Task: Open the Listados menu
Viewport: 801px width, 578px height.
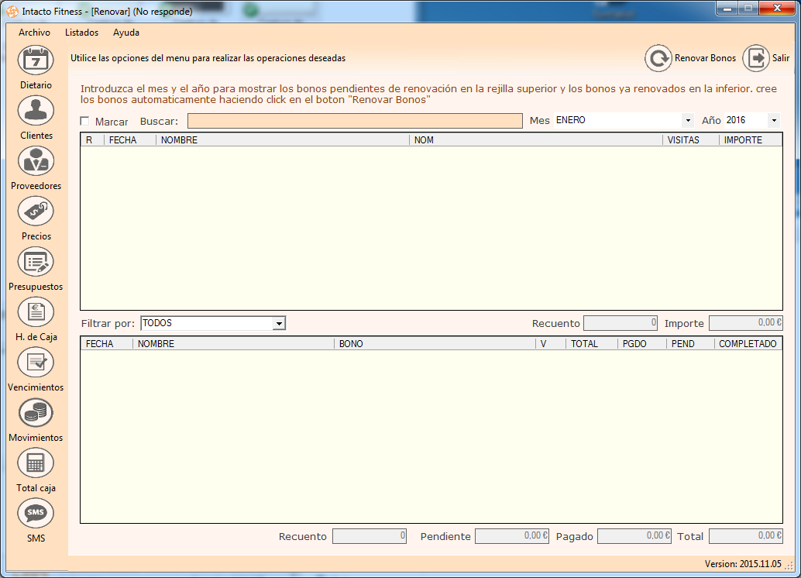Action: click(x=81, y=33)
